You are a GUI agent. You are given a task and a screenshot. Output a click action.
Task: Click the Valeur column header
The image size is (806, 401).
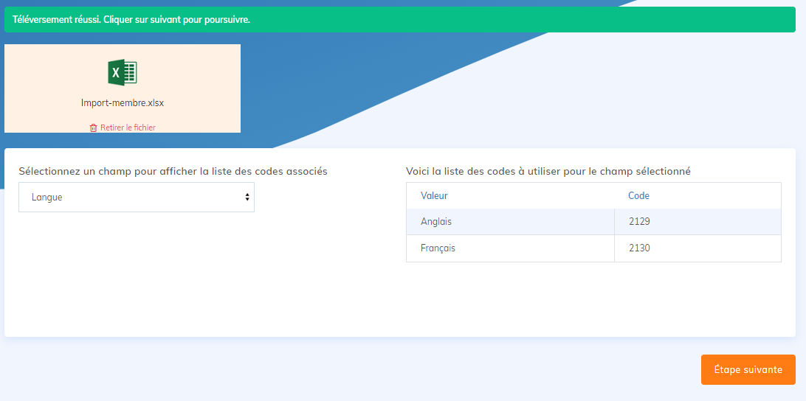point(434,196)
